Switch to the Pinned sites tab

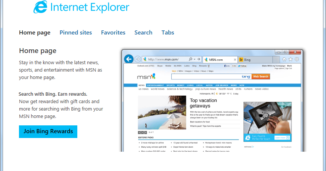point(76,33)
